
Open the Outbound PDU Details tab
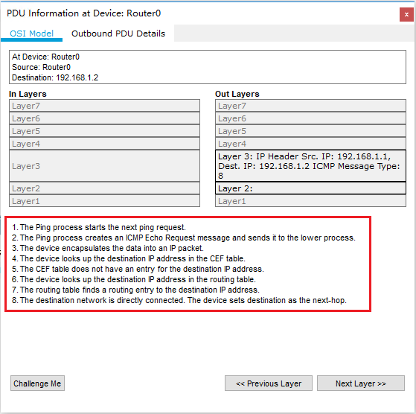118,34
